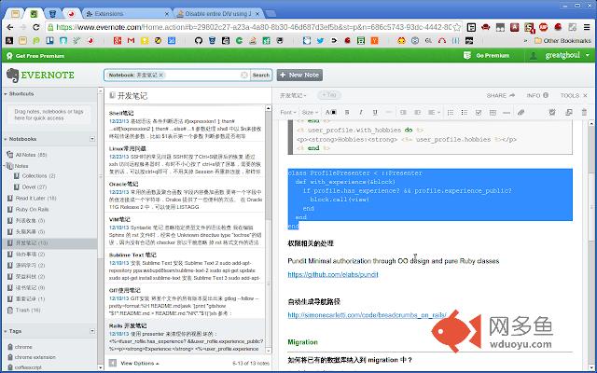This screenshot has height=373, width=597.
Task: Collapse the Shortcuts section
Action: pyautogui.click(x=6, y=93)
